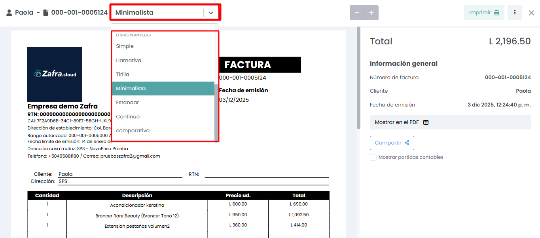Click the share icon in Compartir button
Screen dimensions: 540x238
pos(407,143)
